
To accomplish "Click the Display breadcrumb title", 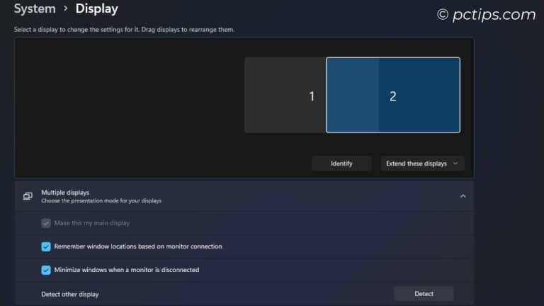I will click(x=97, y=8).
